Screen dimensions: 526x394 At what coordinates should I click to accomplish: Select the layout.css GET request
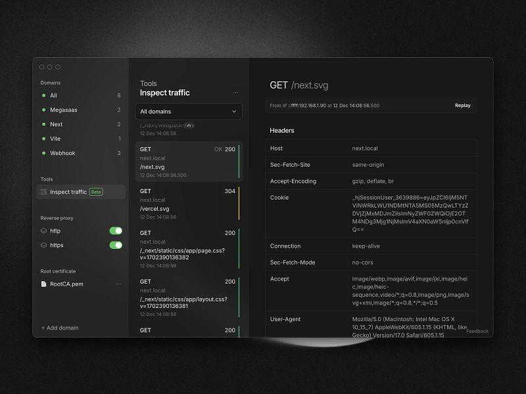coord(189,297)
